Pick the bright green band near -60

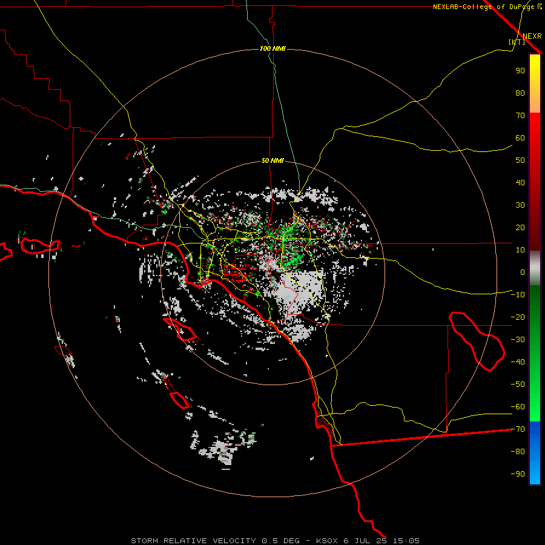pos(535,403)
